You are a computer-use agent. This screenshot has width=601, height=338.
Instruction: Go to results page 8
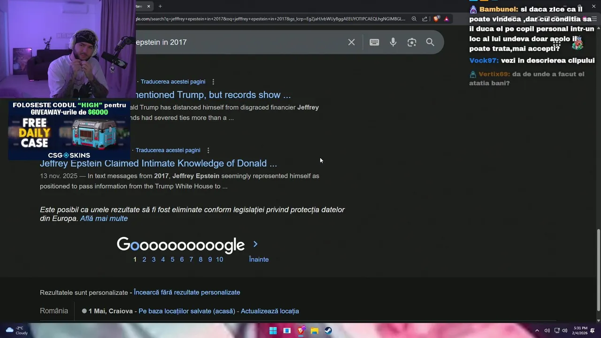200,260
